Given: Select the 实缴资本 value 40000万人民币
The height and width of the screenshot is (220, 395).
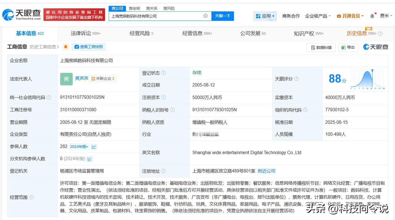Looking at the screenshot, I should tap(340, 97).
